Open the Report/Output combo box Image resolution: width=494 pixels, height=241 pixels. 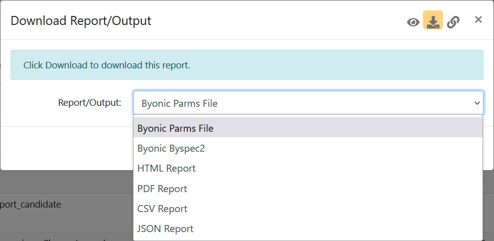coord(308,103)
